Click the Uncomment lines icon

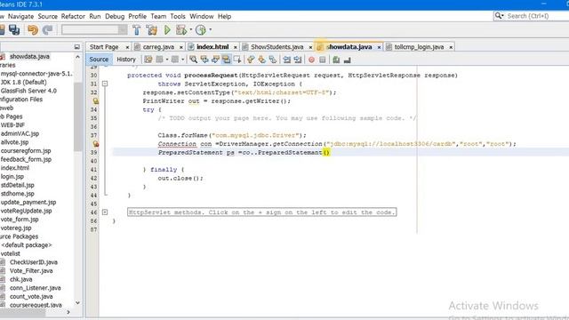point(347,60)
